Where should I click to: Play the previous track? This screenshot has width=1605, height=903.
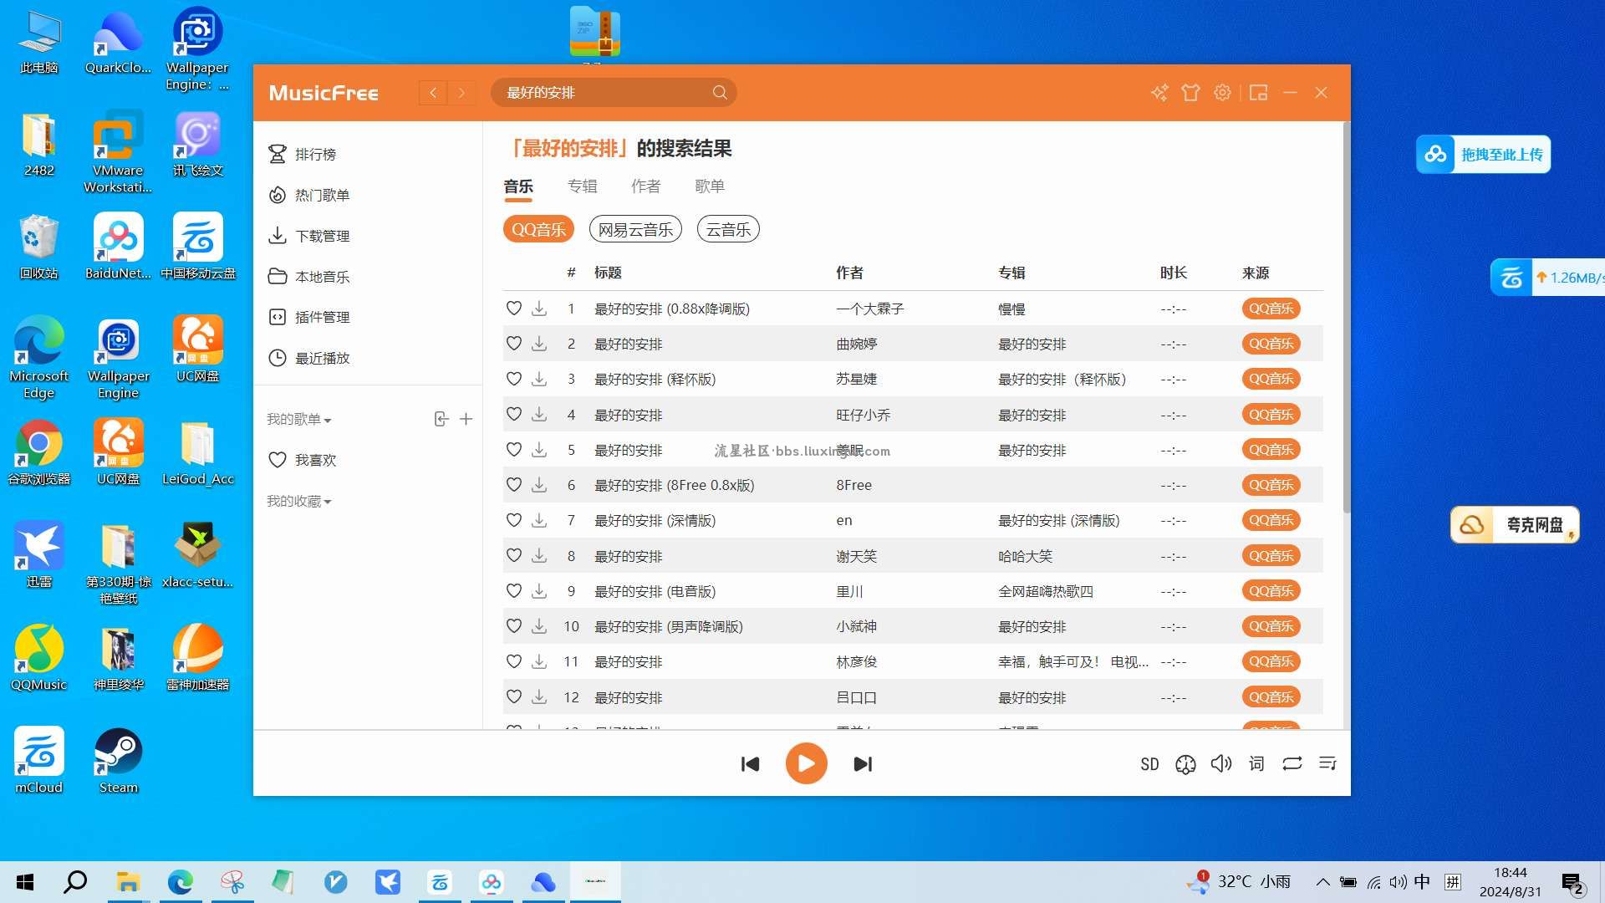click(x=750, y=764)
